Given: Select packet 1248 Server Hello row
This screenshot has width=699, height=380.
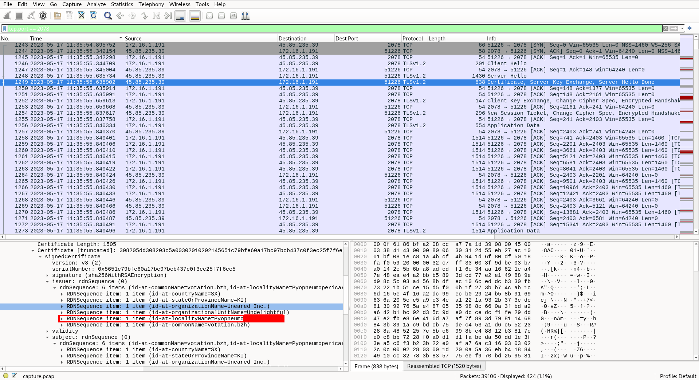Looking at the screenshot, I should (340, 76).
